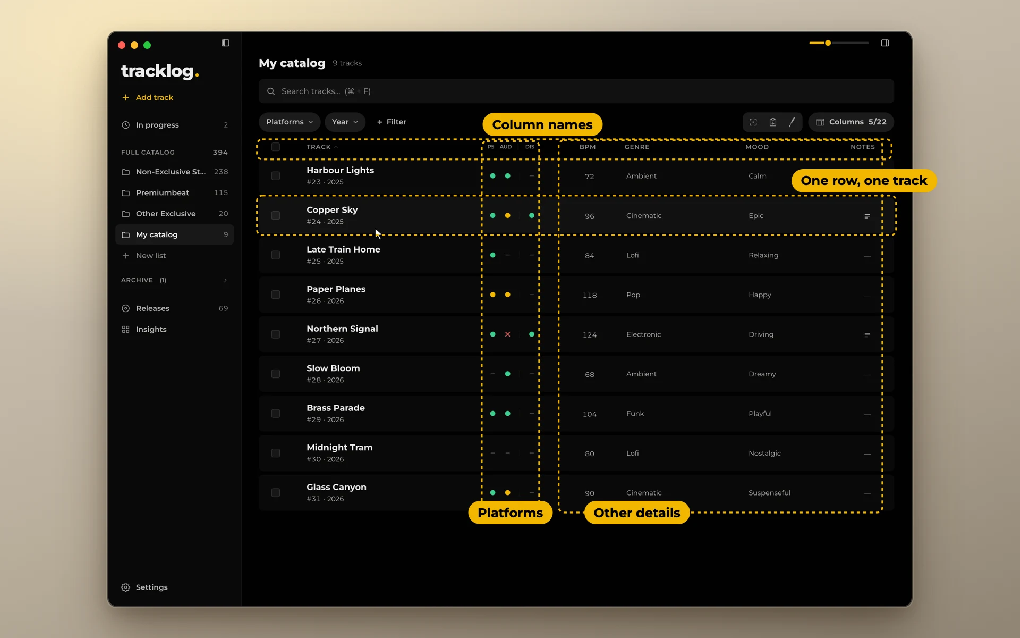Focus the Search tracks input field

[576, 91]
